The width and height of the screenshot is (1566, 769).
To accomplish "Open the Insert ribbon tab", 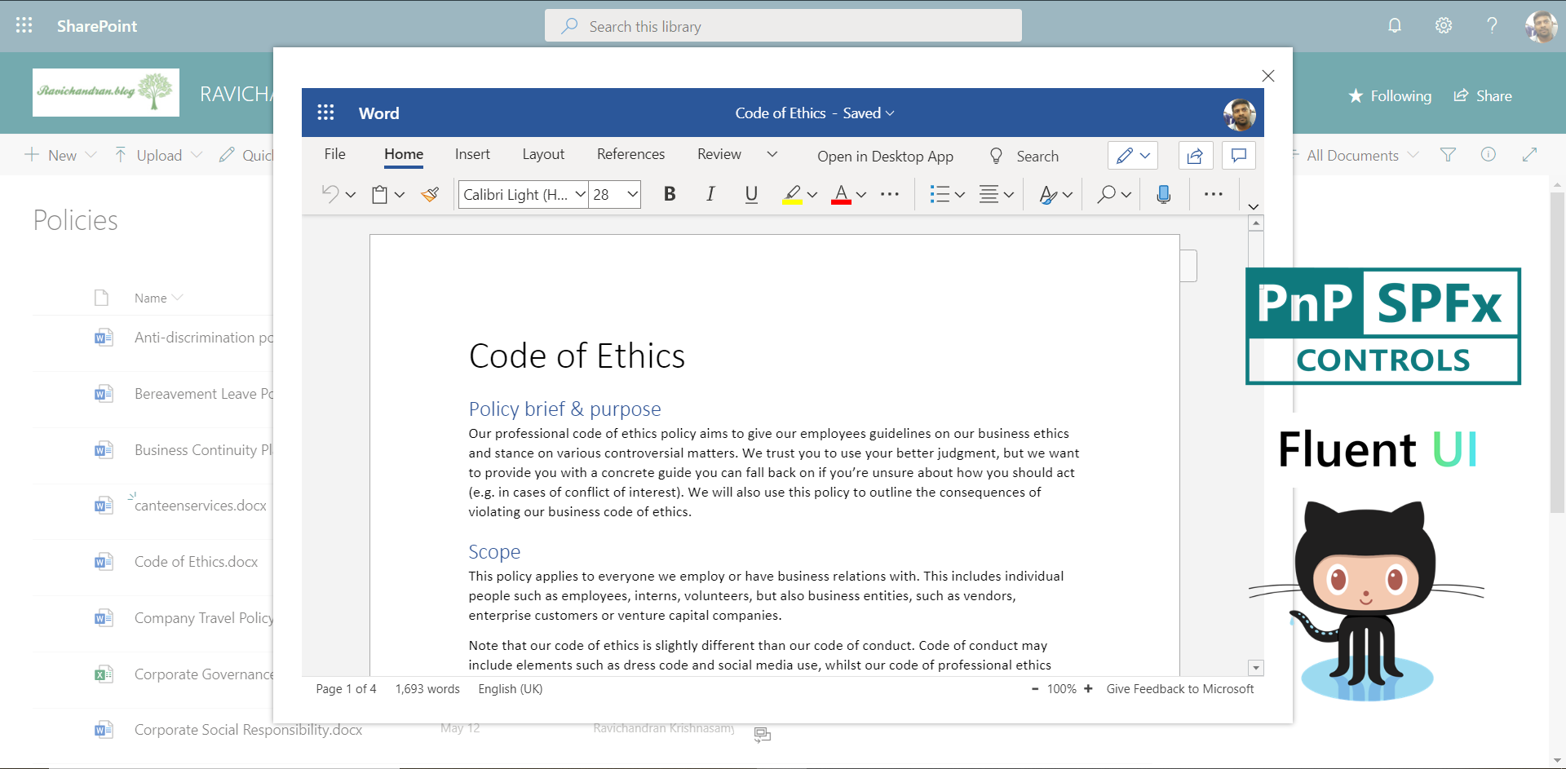I will pyautogui.click(x=472, y=154).
